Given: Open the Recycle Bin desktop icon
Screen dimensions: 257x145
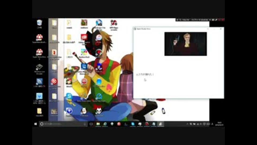Looking at the screenshot, I should [x=39, y=23].
